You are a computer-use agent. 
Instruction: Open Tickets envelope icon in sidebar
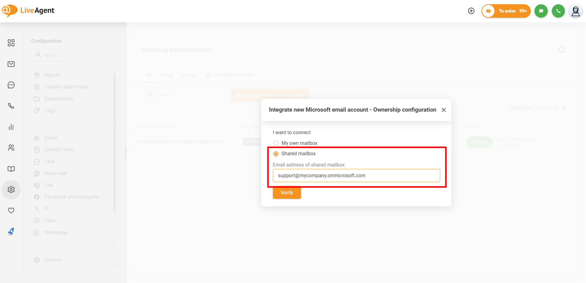11,64
